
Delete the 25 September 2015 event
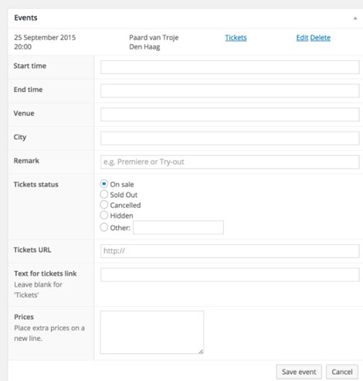point(321,38)
